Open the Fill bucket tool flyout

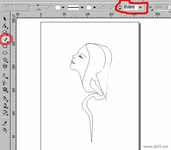5,112
